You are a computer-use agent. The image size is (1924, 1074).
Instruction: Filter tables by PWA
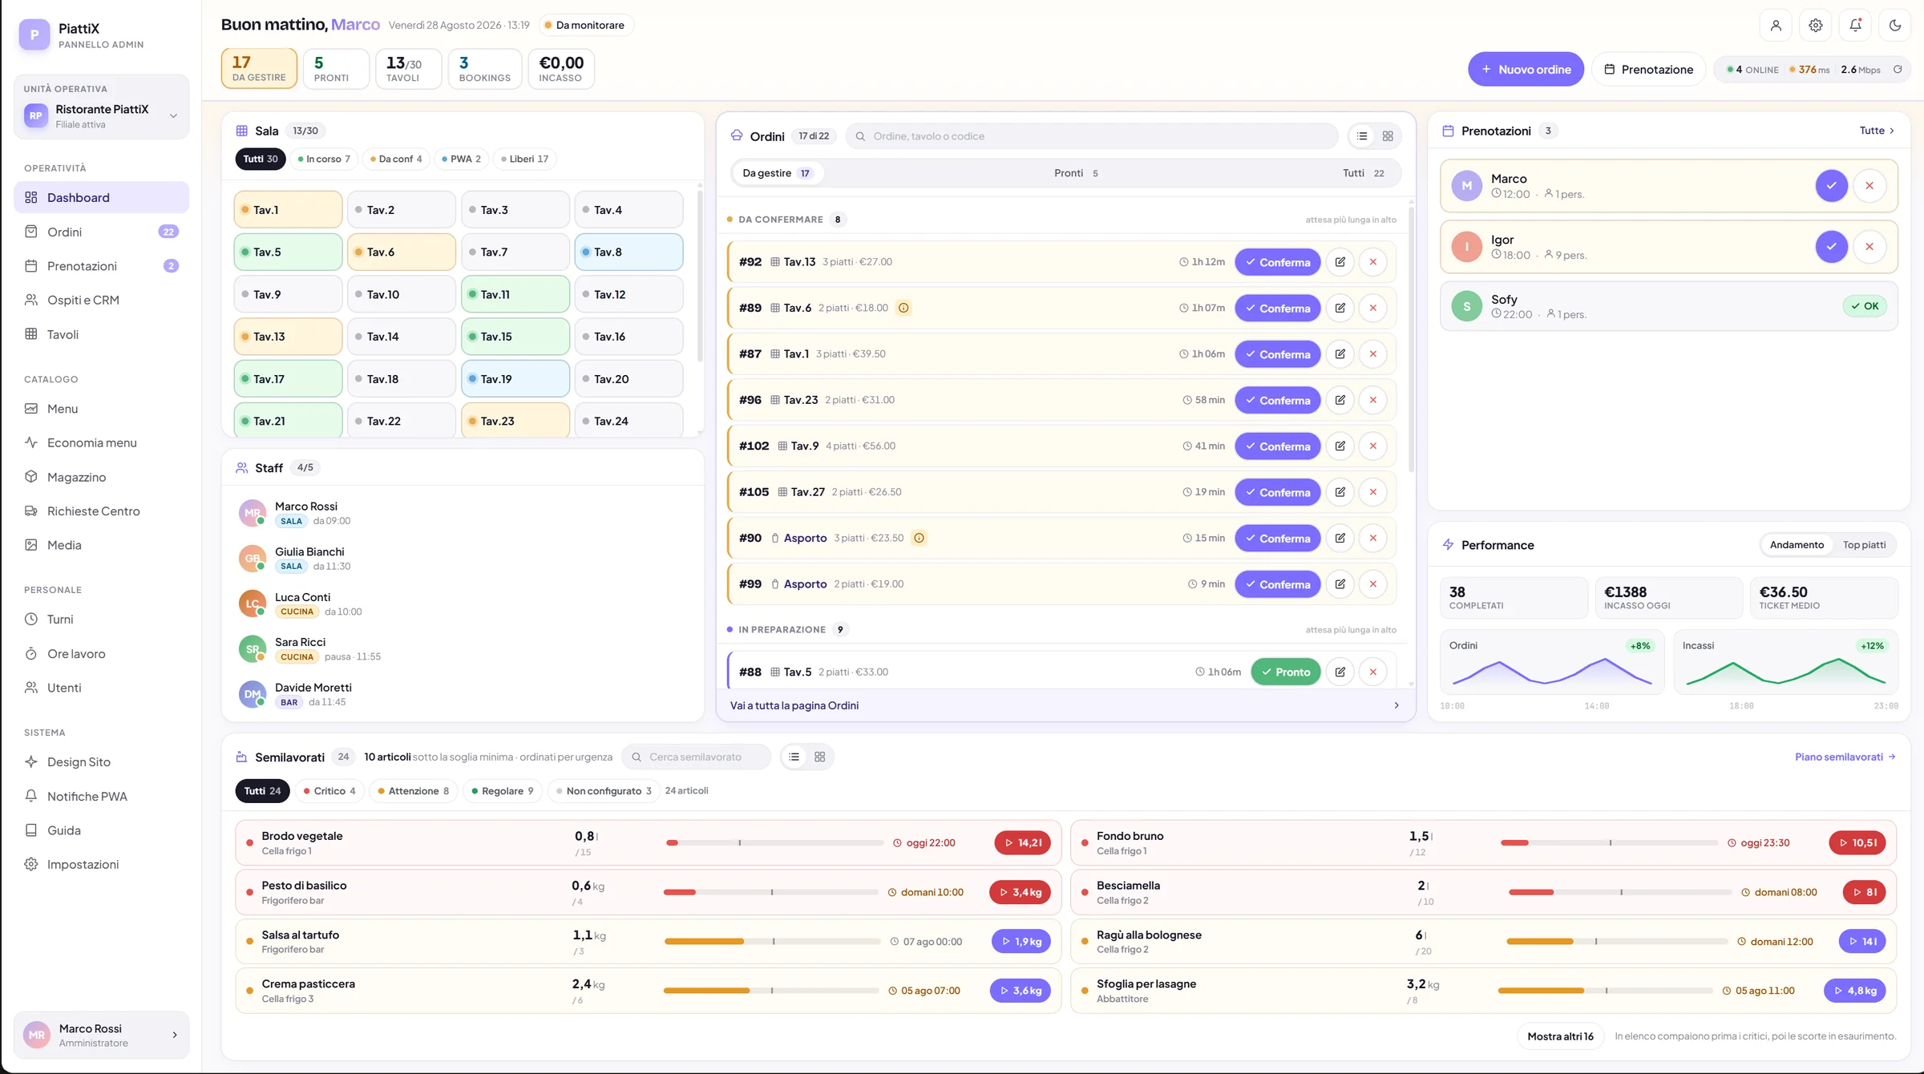tap(461, 159)
